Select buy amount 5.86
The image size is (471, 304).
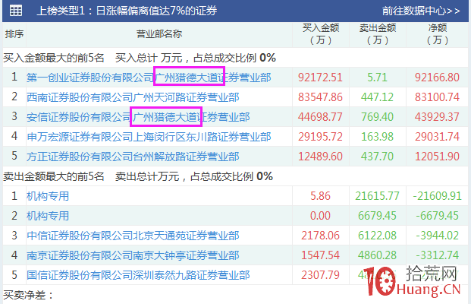pos(320,196)
